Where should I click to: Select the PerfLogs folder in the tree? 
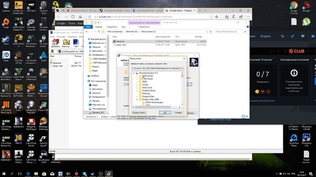pos(146,93)
